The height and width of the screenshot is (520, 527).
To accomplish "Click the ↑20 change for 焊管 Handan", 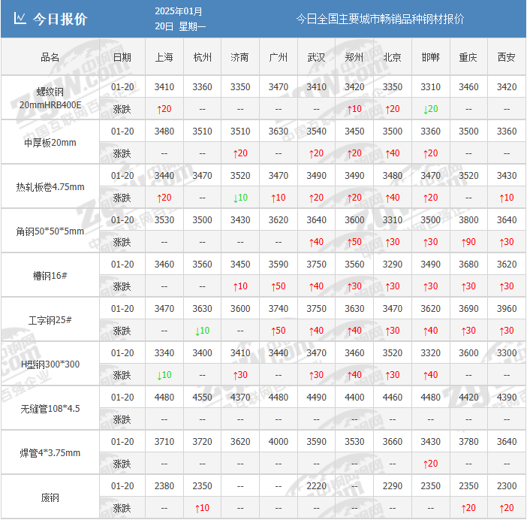I will coord(431,464).
